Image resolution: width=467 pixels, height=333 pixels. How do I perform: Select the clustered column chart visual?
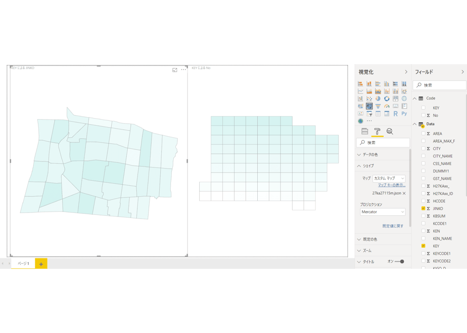[x=387, y=84]
